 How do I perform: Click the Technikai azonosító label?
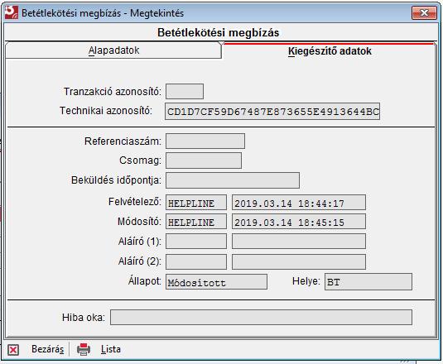pyautogui.click(x=106, y=111)
